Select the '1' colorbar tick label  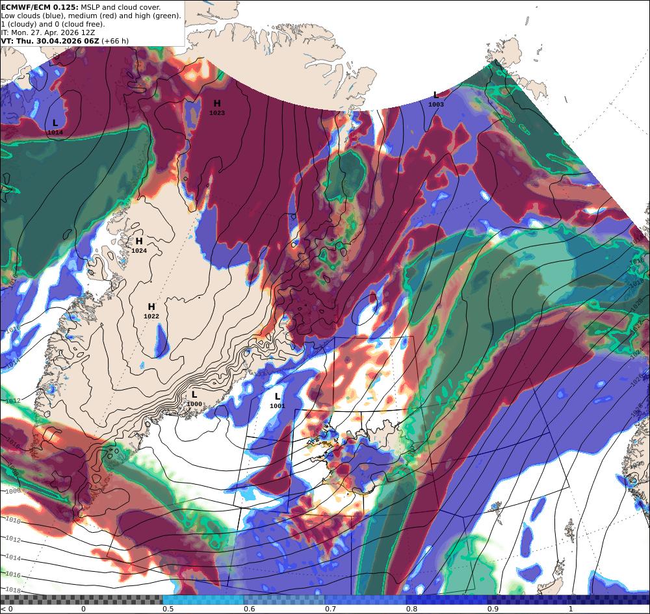tap(571, 609)
